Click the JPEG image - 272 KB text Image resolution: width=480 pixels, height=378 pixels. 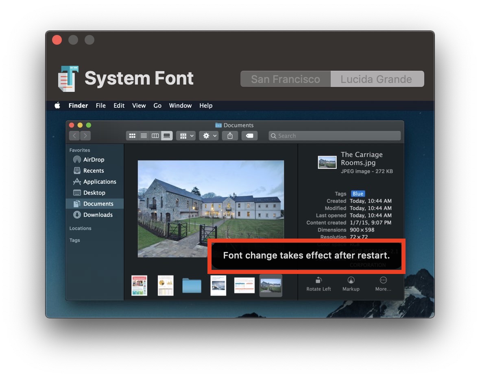click(367, 171)
